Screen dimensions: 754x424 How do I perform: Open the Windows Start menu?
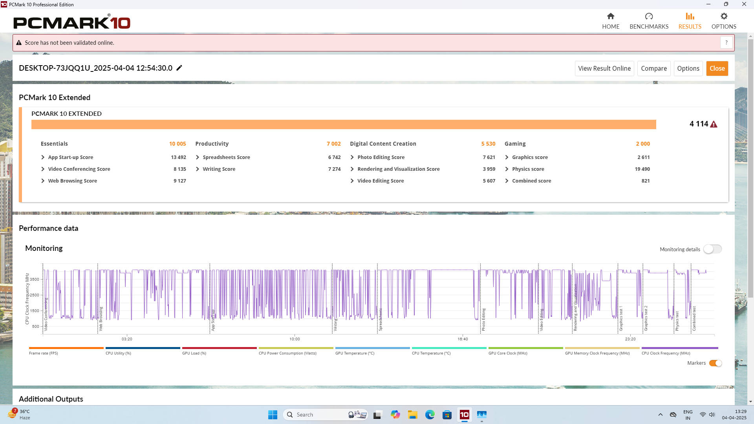coord(273,415)
